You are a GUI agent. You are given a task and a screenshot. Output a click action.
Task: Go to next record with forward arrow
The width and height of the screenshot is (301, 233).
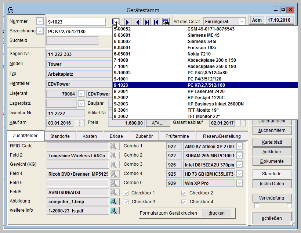(128, 22)
